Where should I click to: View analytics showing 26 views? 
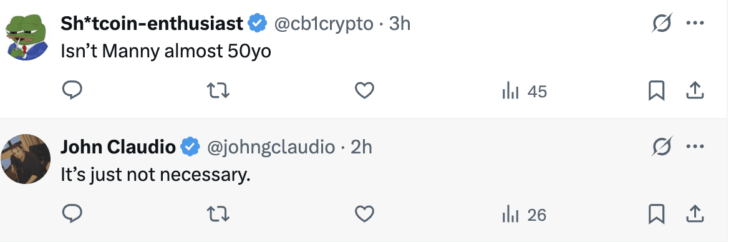pyautogui.click(x=524, y=215)
